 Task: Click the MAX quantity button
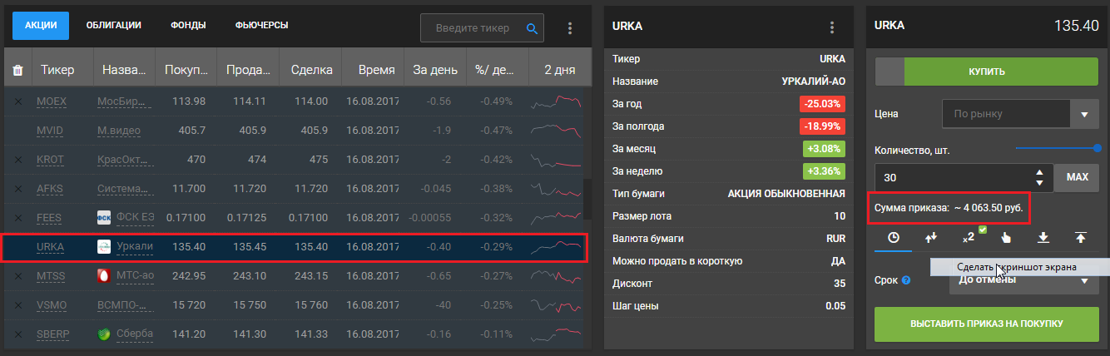click(1077, 177)
